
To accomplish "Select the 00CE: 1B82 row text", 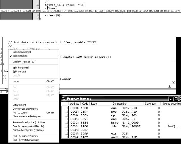I will coord(79,108).
